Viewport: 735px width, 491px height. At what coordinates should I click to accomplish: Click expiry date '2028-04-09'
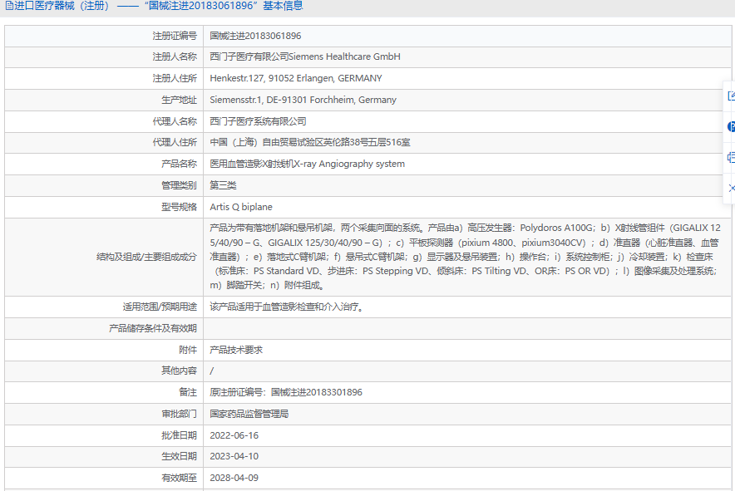[x=234, y=478]
